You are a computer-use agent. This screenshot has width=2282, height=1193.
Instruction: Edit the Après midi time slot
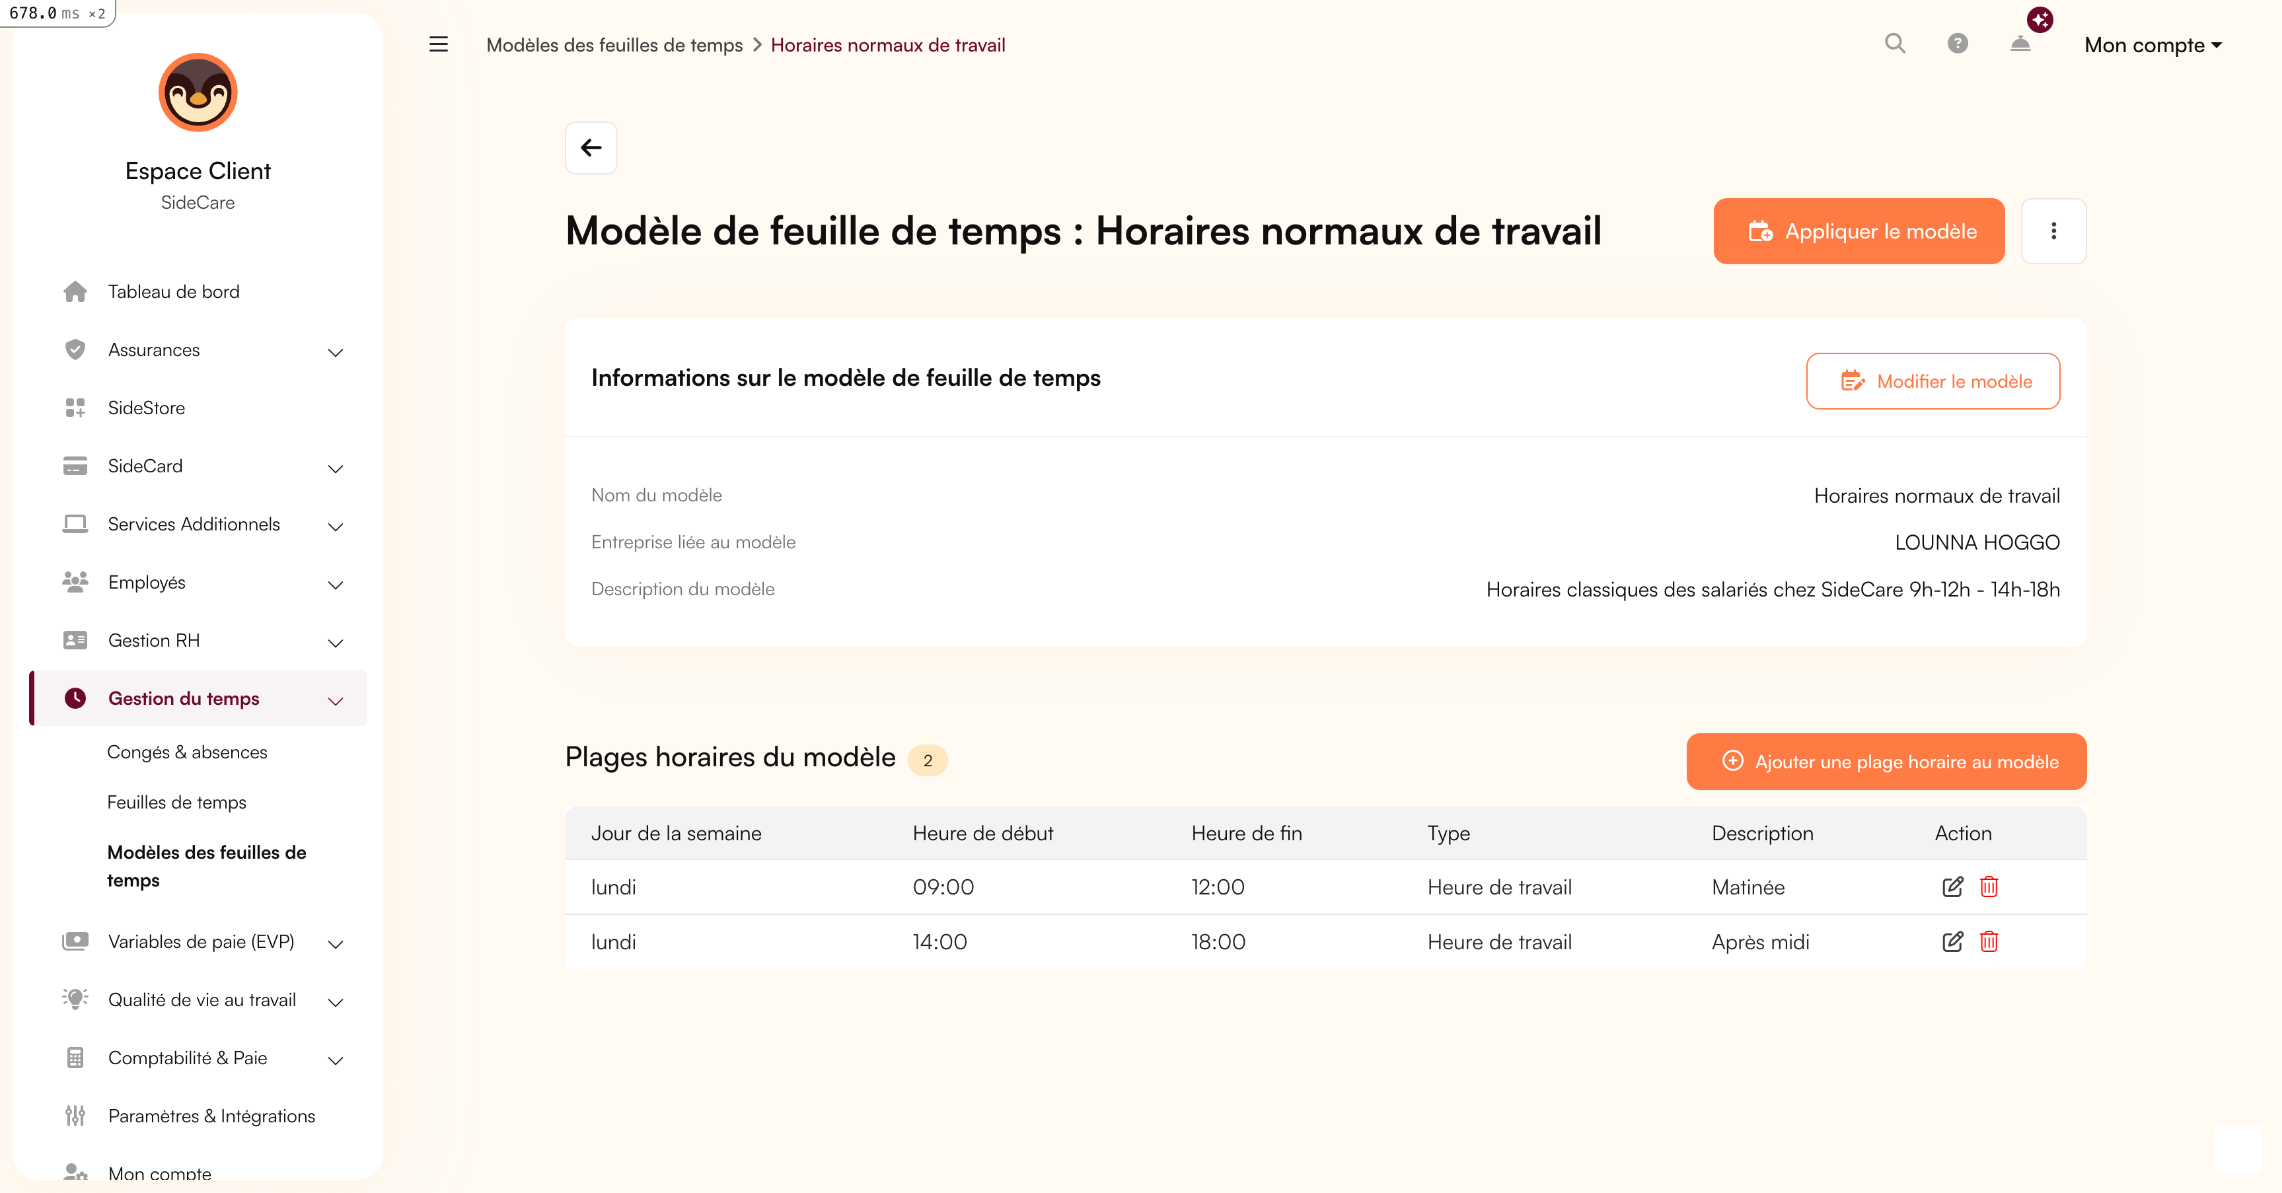[1952, 941]
